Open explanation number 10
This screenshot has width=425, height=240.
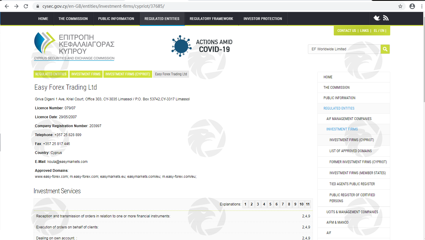click(301, 204)
